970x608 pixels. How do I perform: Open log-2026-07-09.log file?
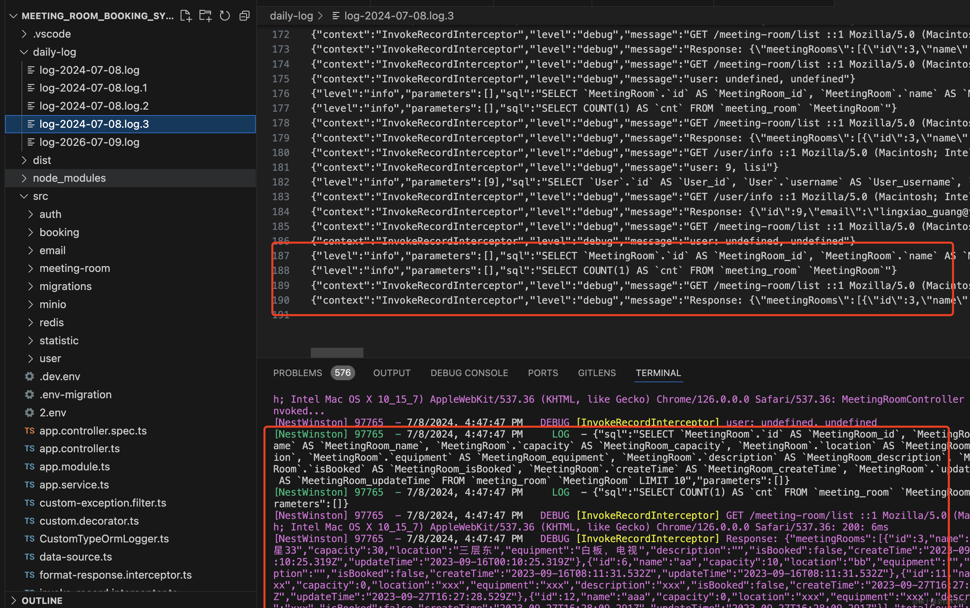tap(89, 142)
